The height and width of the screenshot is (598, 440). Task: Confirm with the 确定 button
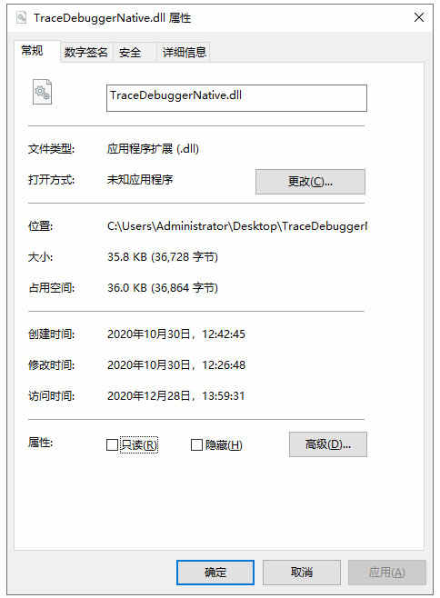pos(215,573)
